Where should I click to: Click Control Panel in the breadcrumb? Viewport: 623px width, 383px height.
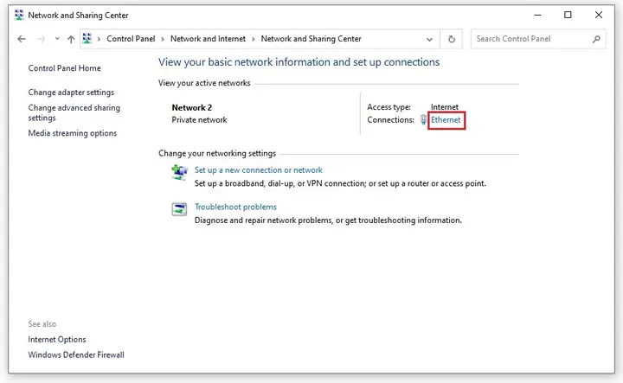131,39
